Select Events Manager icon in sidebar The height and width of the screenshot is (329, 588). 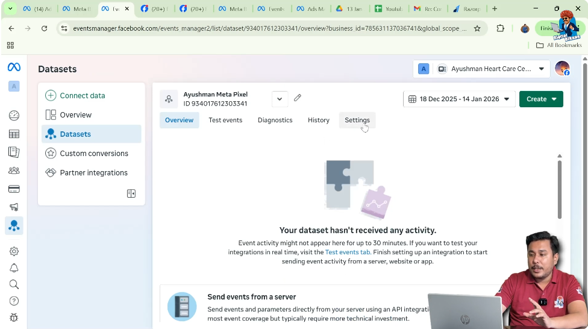(14, 225)
